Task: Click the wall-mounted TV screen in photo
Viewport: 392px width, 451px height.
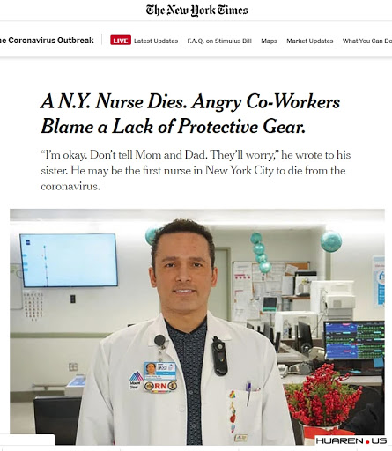Action: [69, 260]
